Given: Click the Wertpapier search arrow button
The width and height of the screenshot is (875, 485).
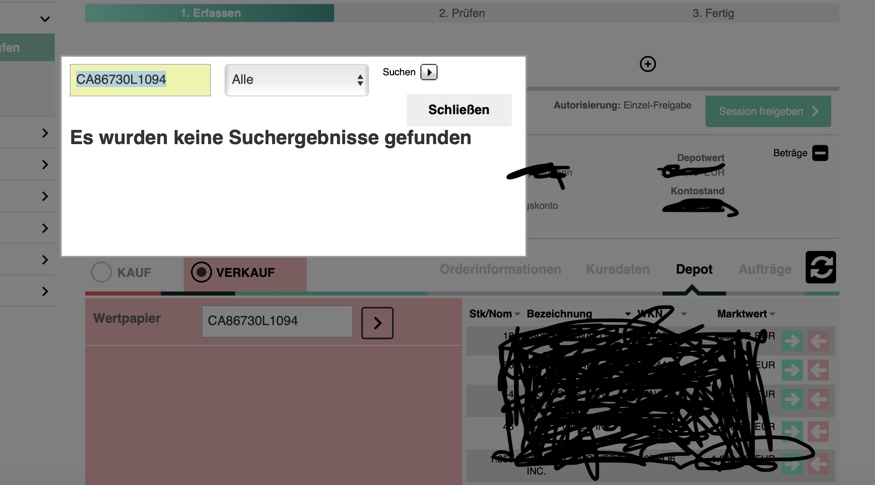Looking at the screenshot, I should [377, 323].
